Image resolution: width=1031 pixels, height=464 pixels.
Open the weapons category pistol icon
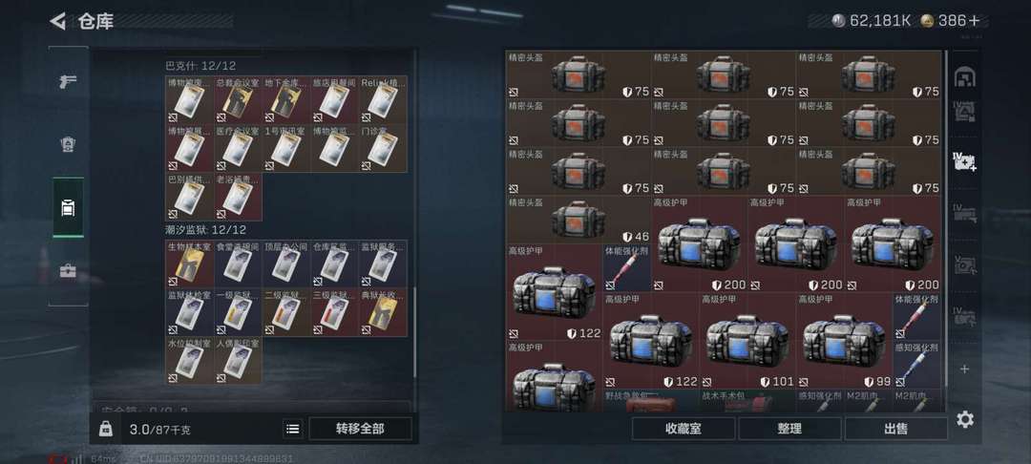pyautogui.click(x=68, y=81)
